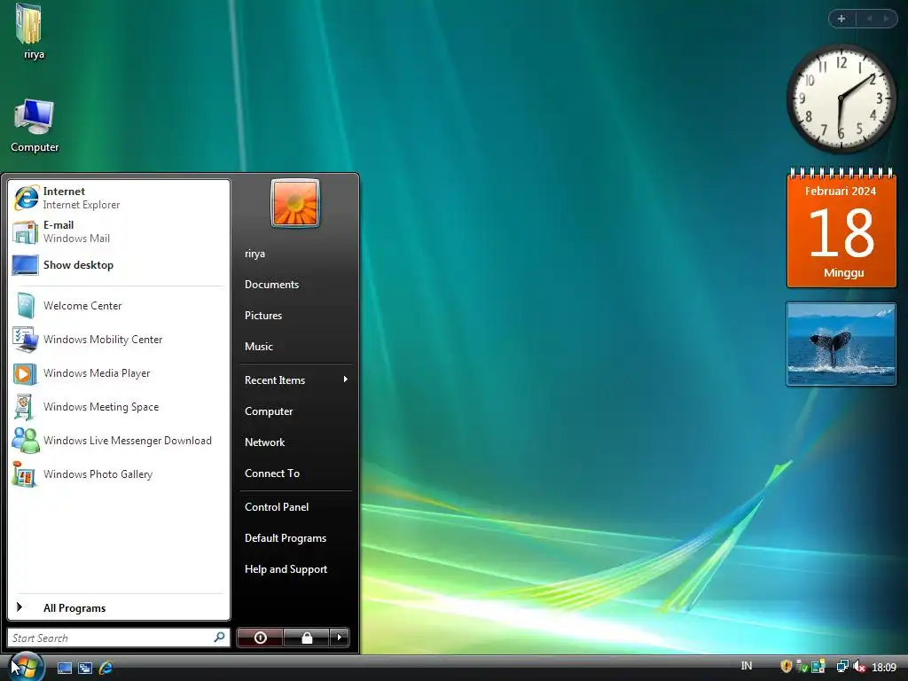The image size is (908, 681).
Task: Open network status tray icon
Action: click(842, 667)
